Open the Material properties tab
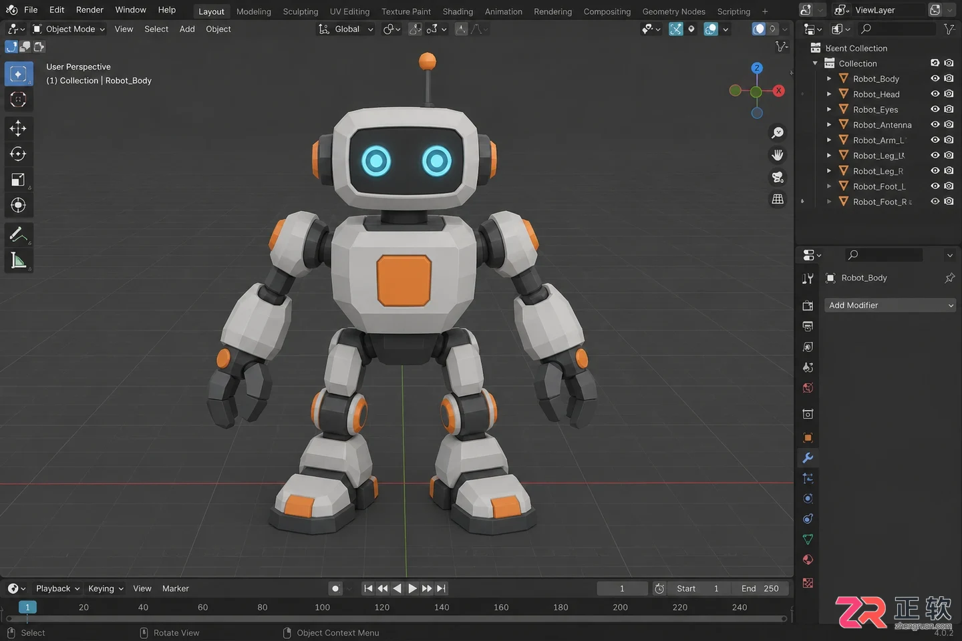The height and width of the screenshot is (641, 962). point(808,560)
